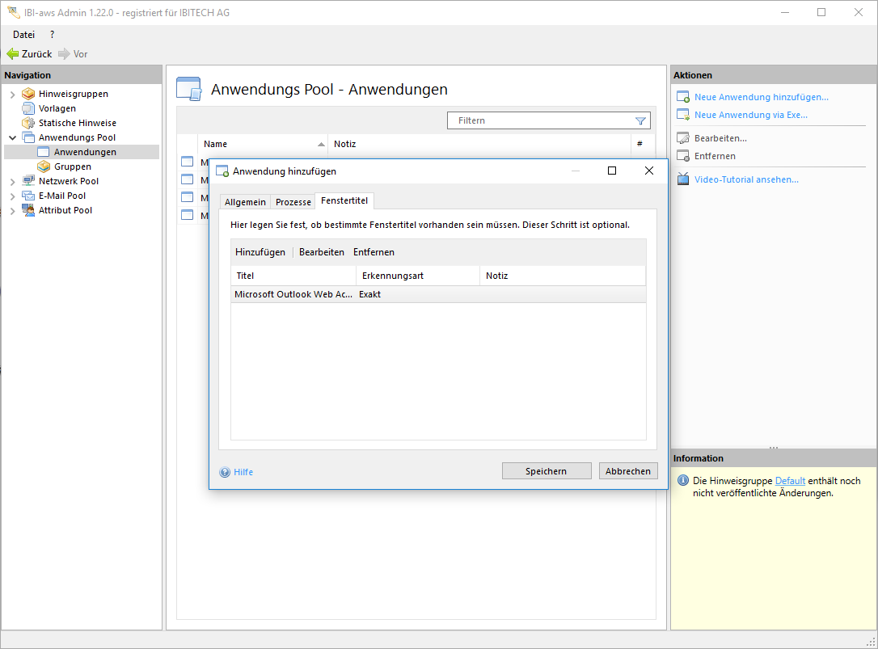878x649 pixels.
Task: Click the filter funnel icon
Action: point(640,121)
